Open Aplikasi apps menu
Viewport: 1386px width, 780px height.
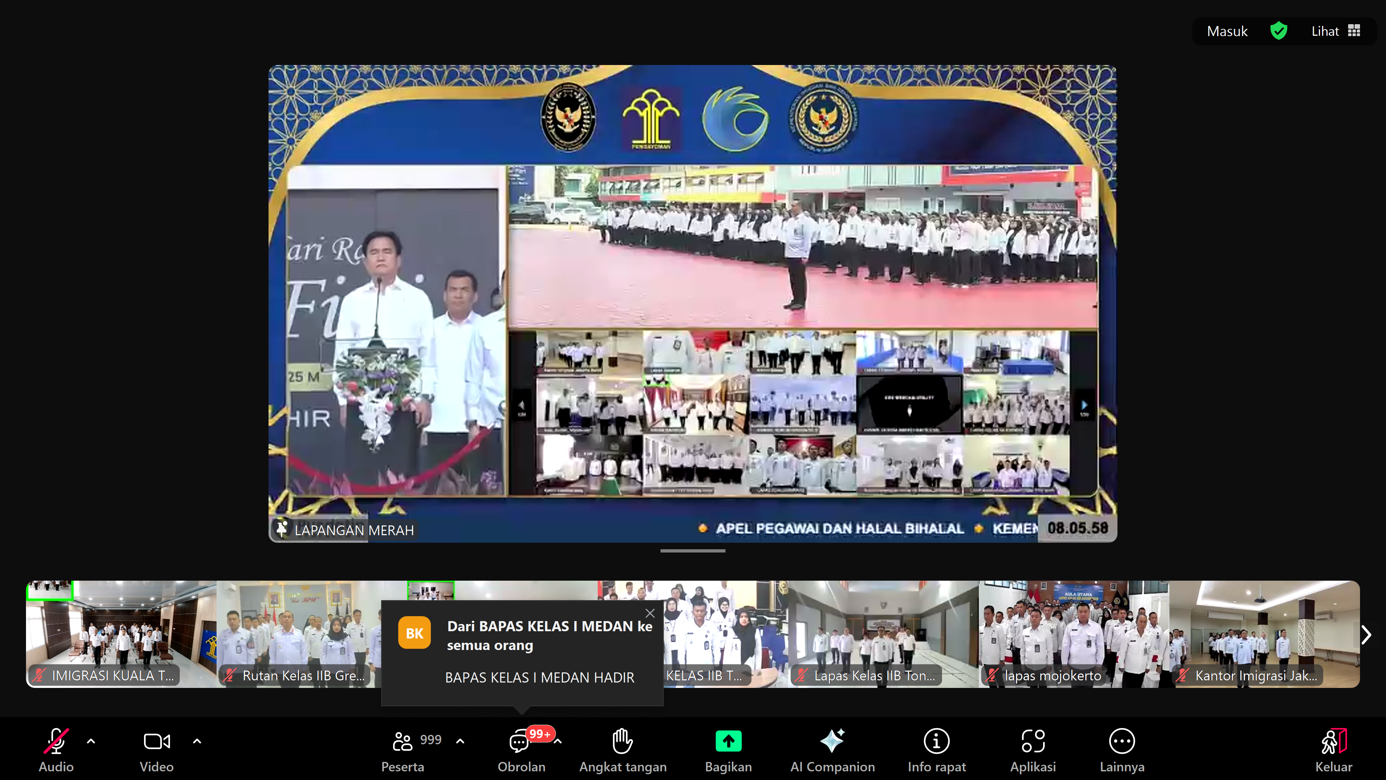(1033, 750)
